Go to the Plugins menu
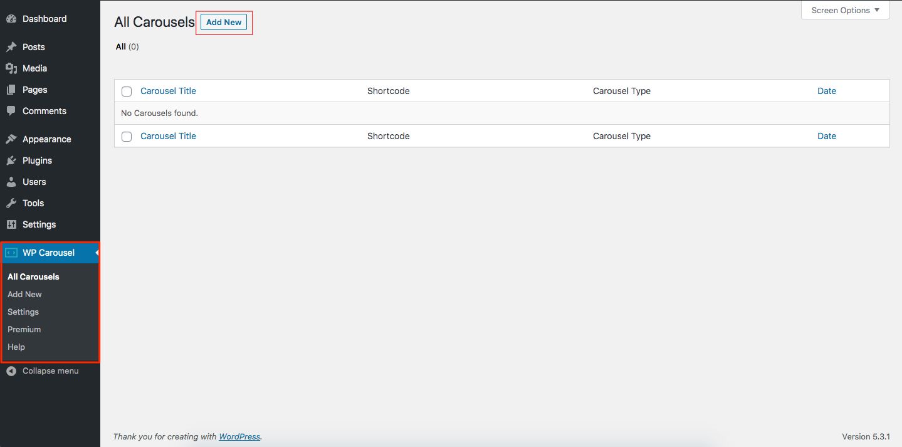902x447 pixels. click(x=38, y=160)
